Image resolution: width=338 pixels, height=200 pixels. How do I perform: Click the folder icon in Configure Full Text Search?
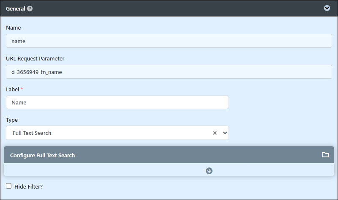(325, 155)
